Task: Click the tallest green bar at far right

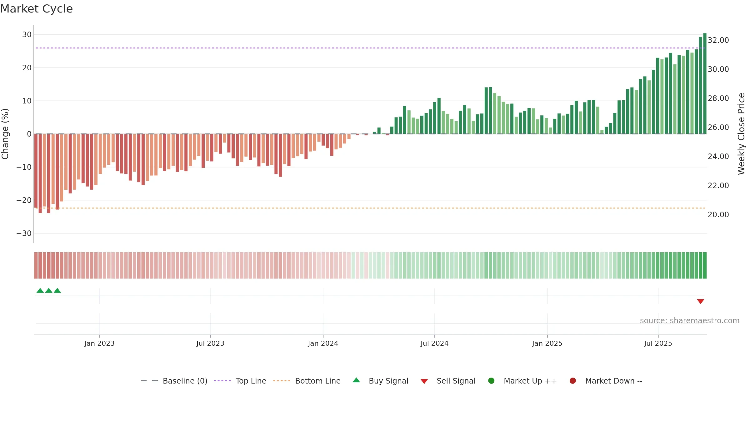Action: pos(705,83)
